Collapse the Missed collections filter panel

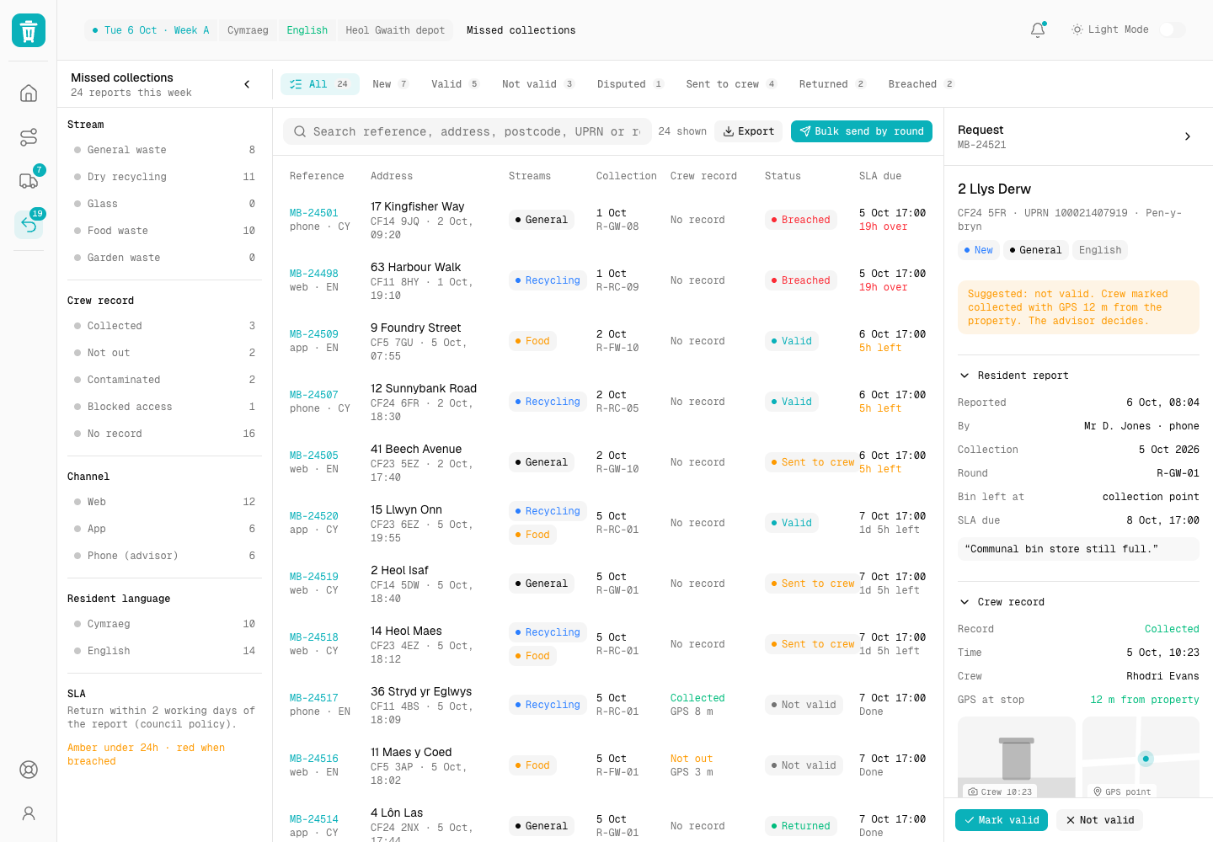coord(247,84)
